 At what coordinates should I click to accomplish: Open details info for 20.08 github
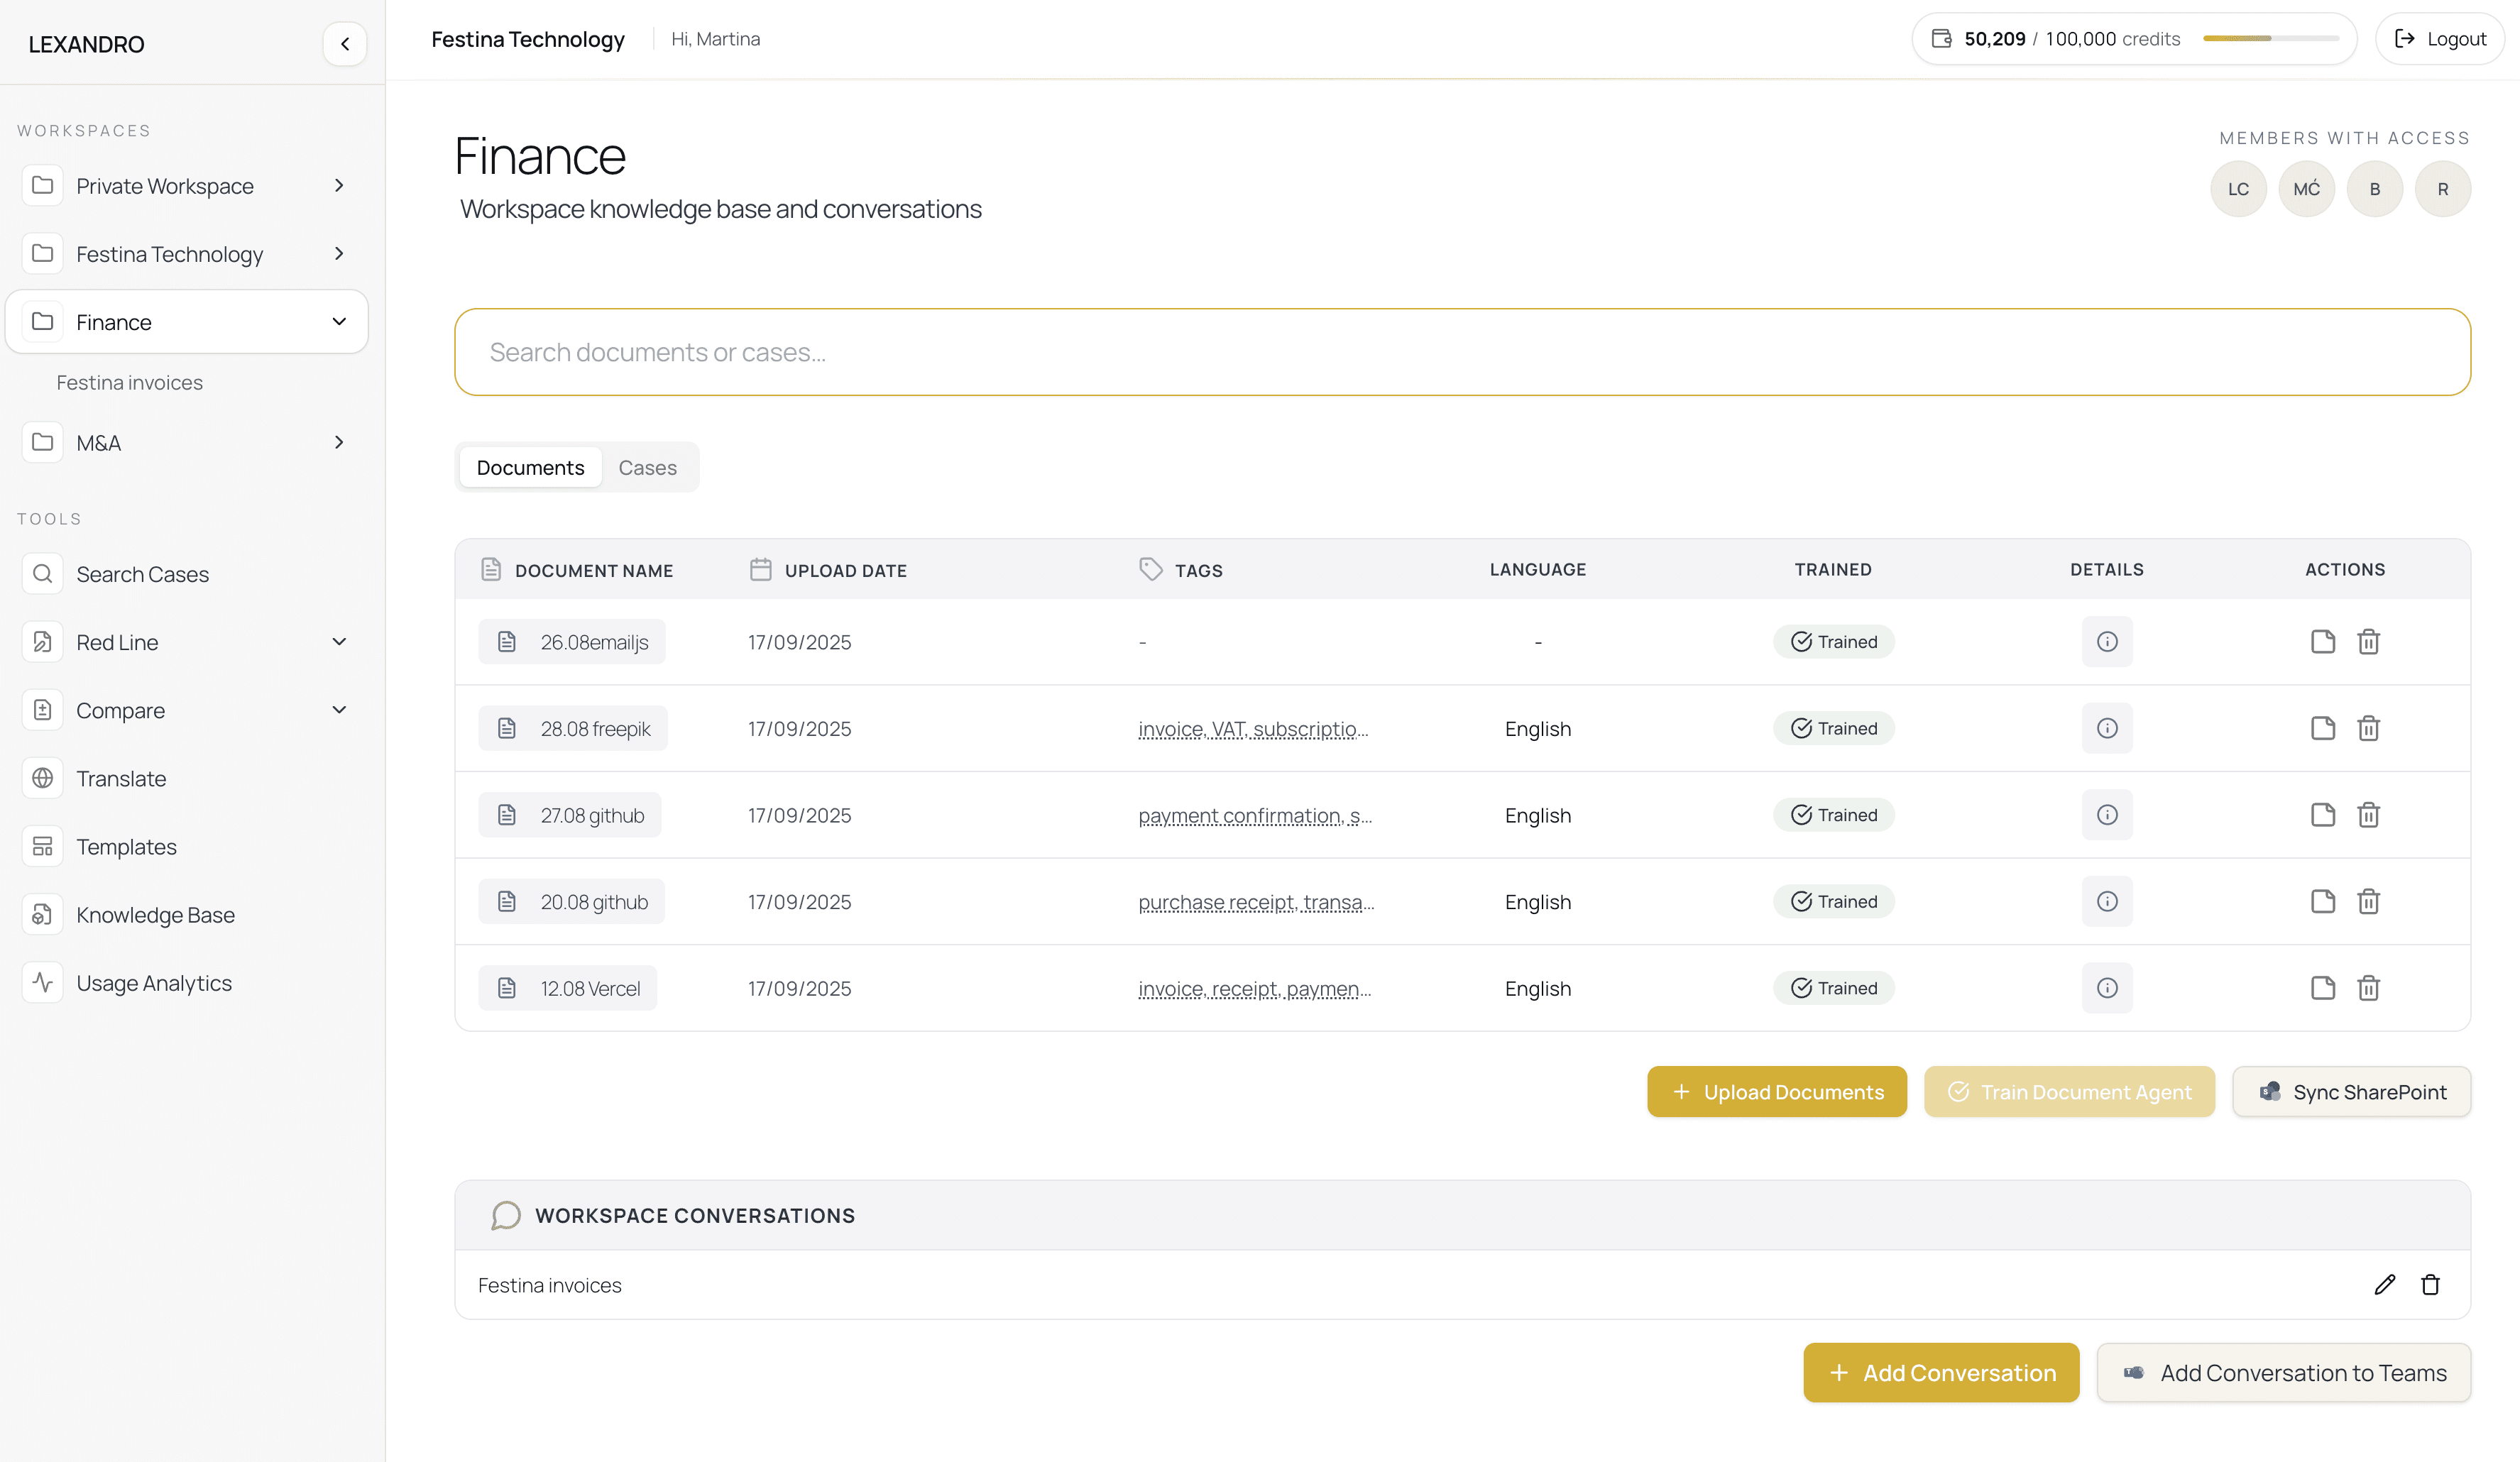click(2106, 902)
